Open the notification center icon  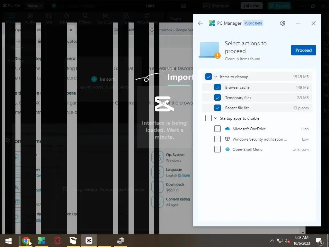pos(319,241)
